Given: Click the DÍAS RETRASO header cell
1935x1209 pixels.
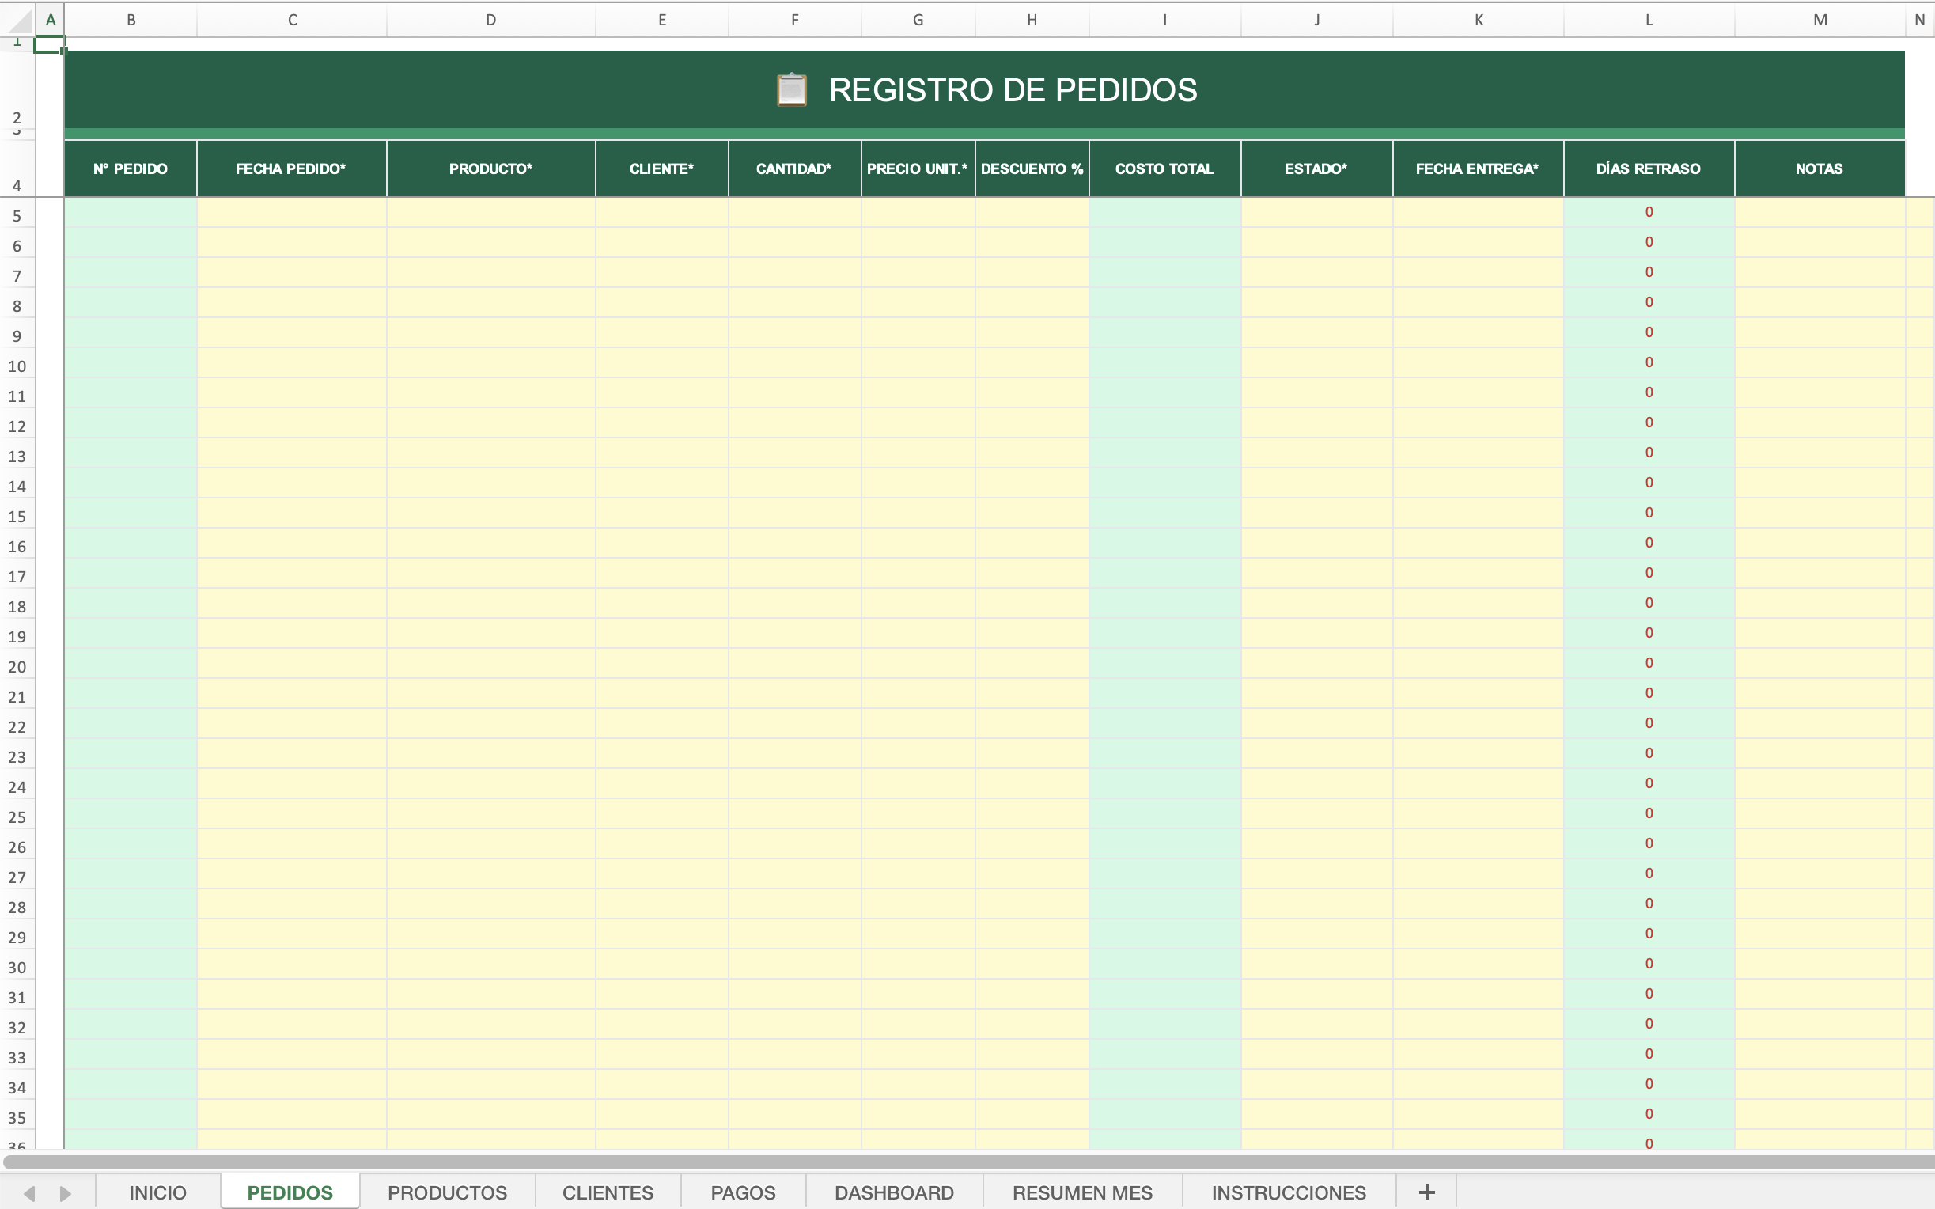Looking at the screenshot, I should click(1649, 169).
